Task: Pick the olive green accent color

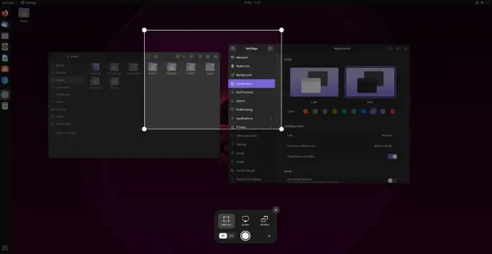Action: pos(334,112)
